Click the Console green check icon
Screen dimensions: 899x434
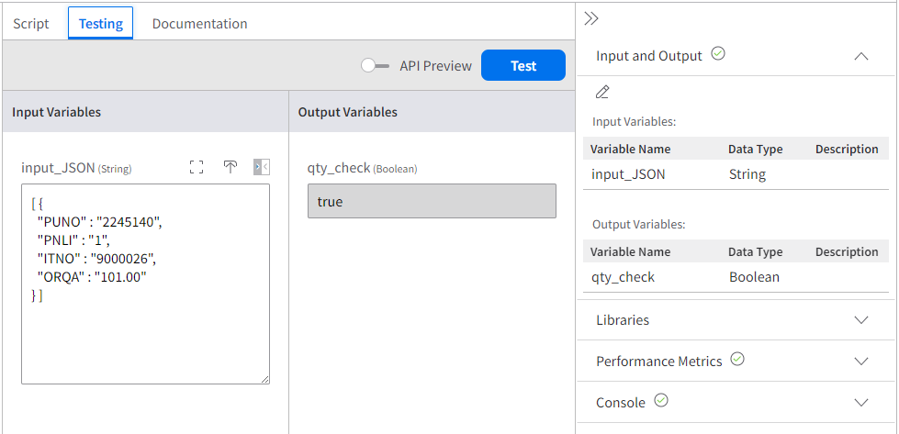coord(661,400)
